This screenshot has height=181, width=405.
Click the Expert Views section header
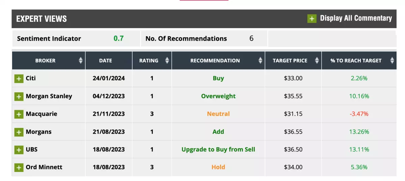[x=42, y=19]
